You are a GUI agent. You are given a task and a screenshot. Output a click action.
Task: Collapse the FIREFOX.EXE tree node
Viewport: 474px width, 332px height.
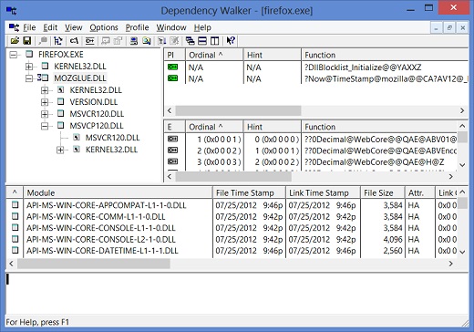[x=14, y=55]
